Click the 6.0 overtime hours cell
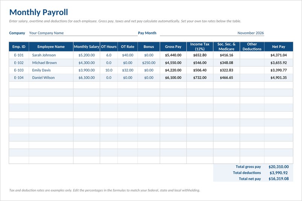The height and width of the screenshot is (201, 302). click(109, 55)
